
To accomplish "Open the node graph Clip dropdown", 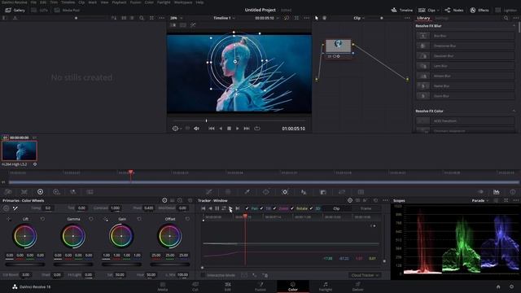I will tap(359, 18).
